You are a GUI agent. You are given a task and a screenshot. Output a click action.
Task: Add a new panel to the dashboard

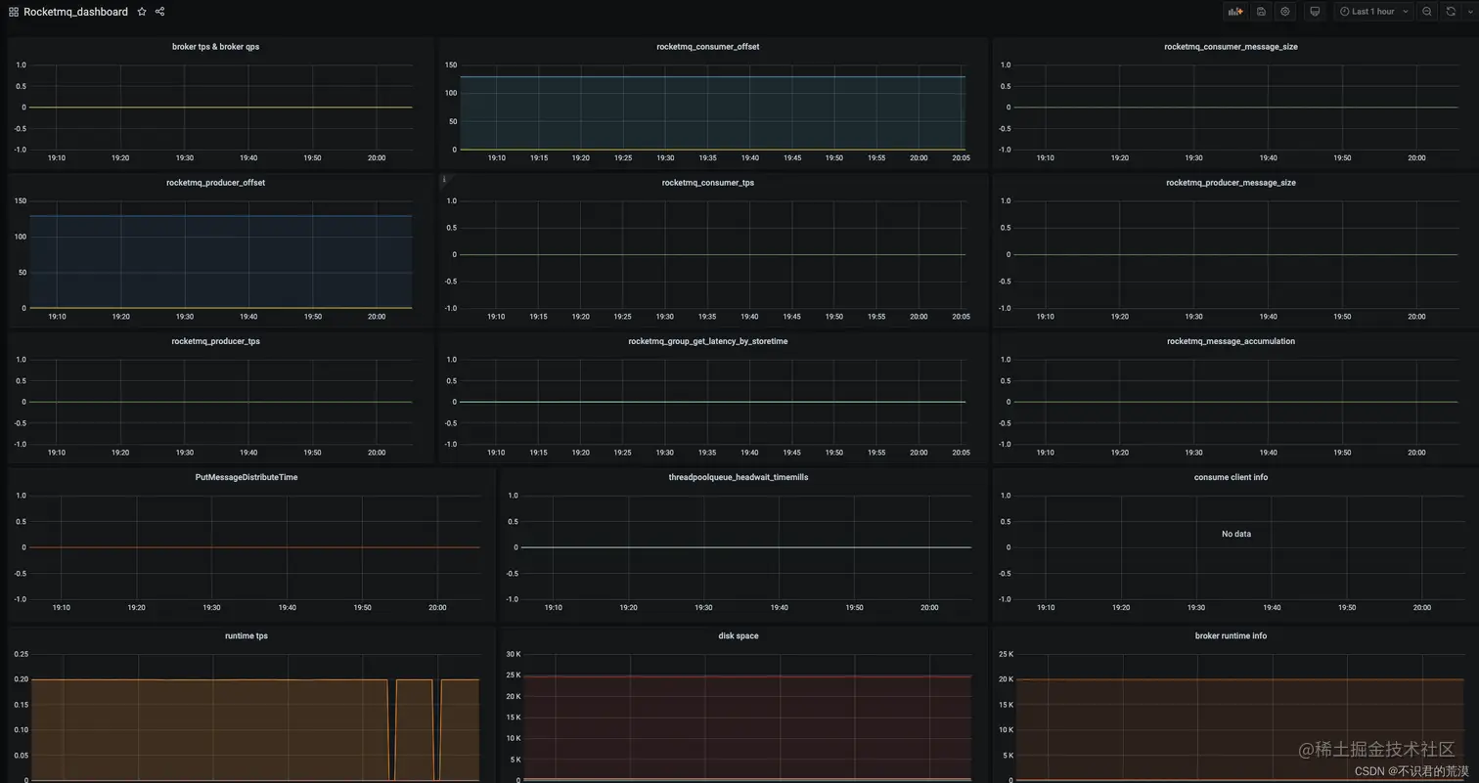1235,12
